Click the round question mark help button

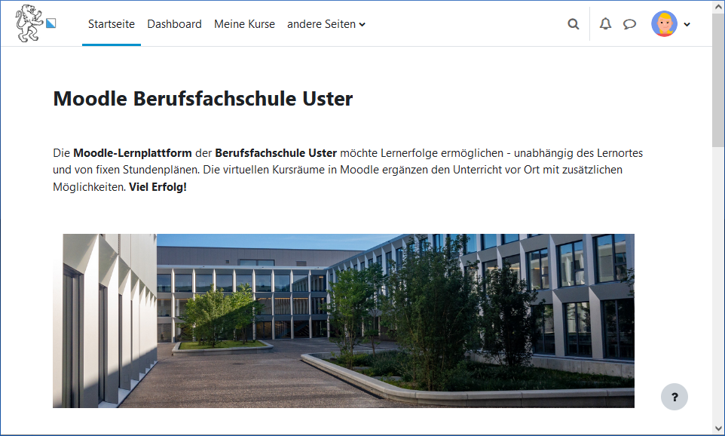pyautogui.click(x=675, y=397)
